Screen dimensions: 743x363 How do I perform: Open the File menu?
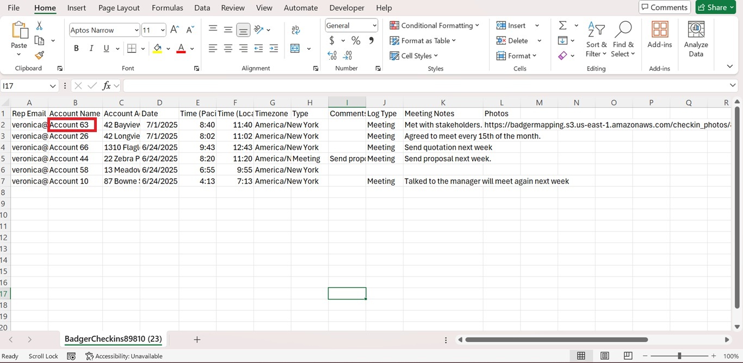pos(14,8)
